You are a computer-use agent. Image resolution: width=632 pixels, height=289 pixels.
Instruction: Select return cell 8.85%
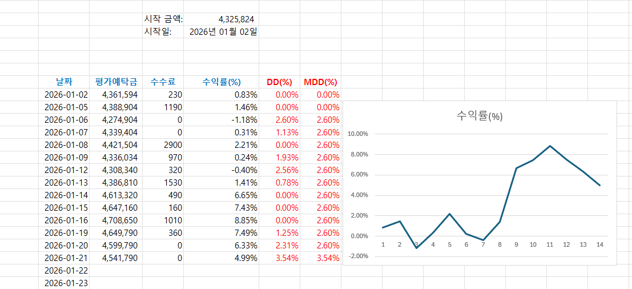coord(246,220)
